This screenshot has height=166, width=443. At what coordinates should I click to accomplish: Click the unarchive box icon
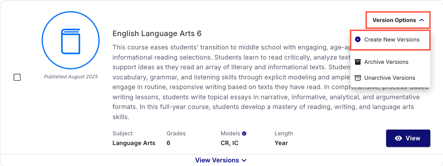[x=358, y=78]
